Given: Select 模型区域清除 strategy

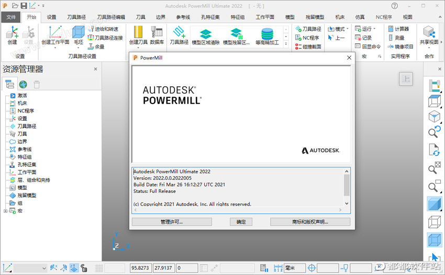Looking at the screenshot, I should point(206,37).
